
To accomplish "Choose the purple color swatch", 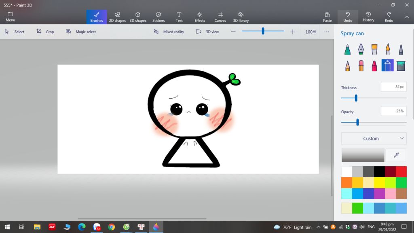I will [x=379, y=194].
